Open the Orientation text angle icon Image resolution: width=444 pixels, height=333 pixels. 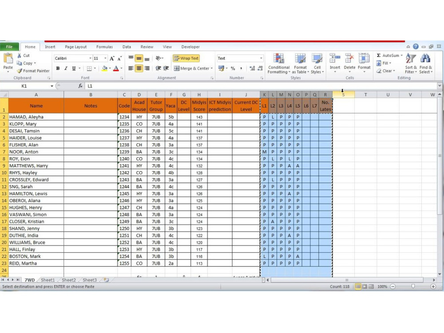(x=159, y=58)
